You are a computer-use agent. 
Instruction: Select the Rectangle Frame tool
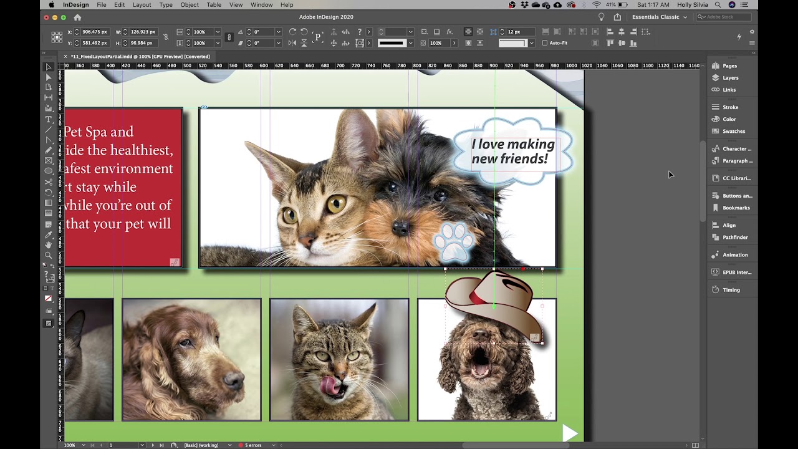pos(49,161)
